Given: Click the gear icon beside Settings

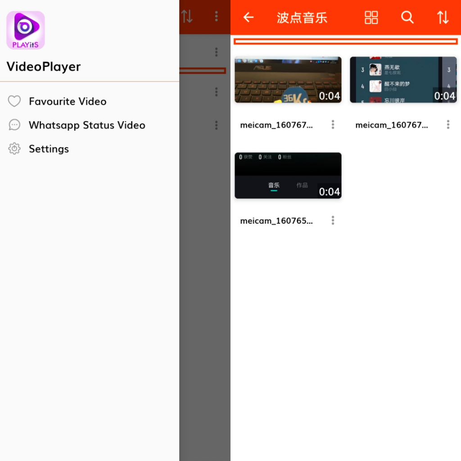Looking at the screenshot, I should [14, 149].
